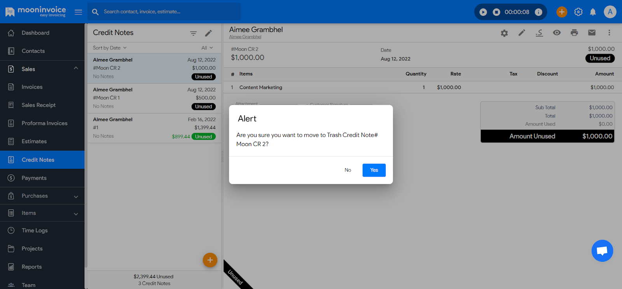Open Payments page
The height and width of the screenshot is (289, 622).
pos(42,178)
